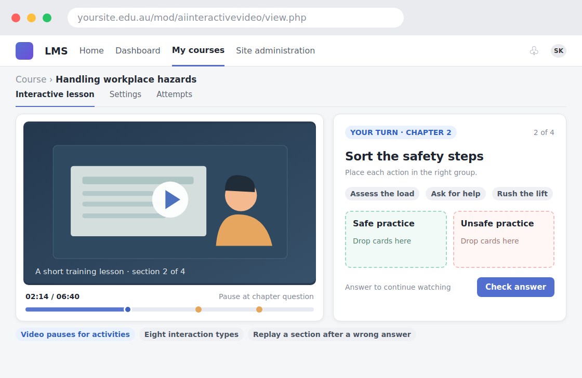Jump to the first orange chapter marker
The width and height of the screenshot is (582, 378).
pyautogui.click(x=199, y=309)
